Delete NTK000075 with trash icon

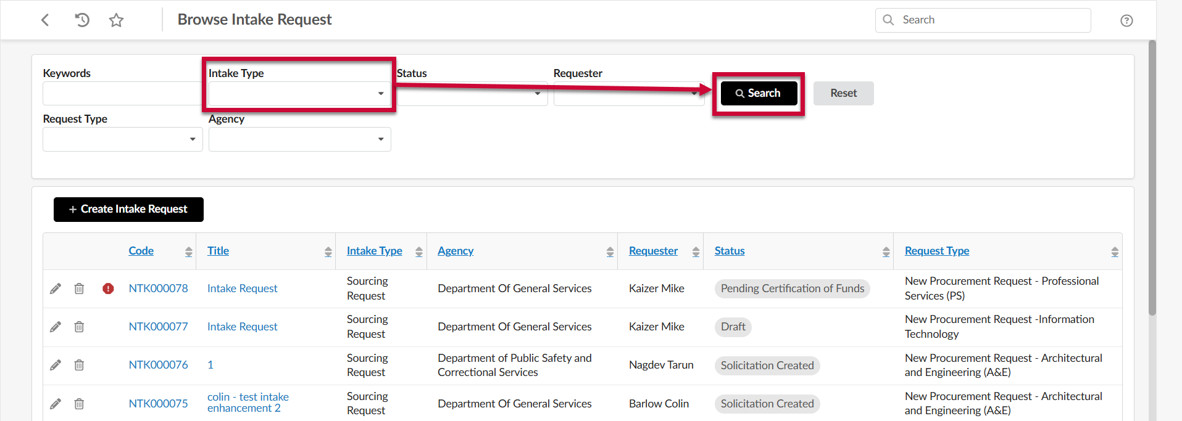79,404
